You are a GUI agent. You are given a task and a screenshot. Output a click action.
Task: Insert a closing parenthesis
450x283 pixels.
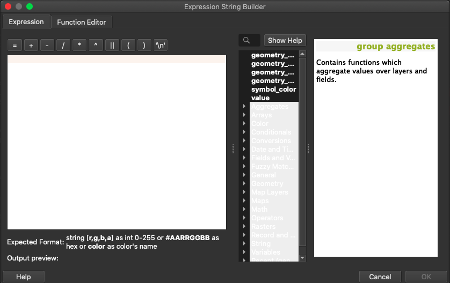(x=144, y=46)
